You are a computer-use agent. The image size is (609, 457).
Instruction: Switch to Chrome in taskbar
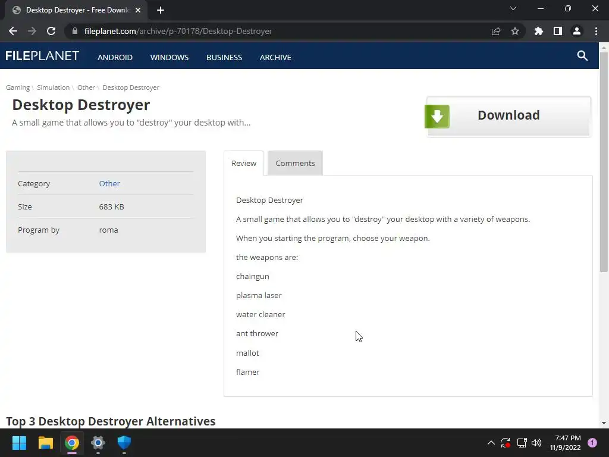72,442
